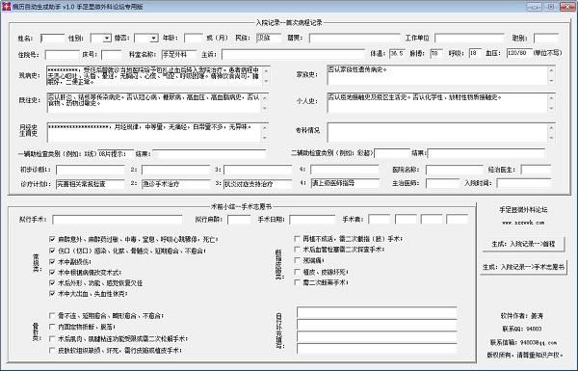
Task: Click the 体温 field showing 36.5
Action: click(x=397, y=53)
